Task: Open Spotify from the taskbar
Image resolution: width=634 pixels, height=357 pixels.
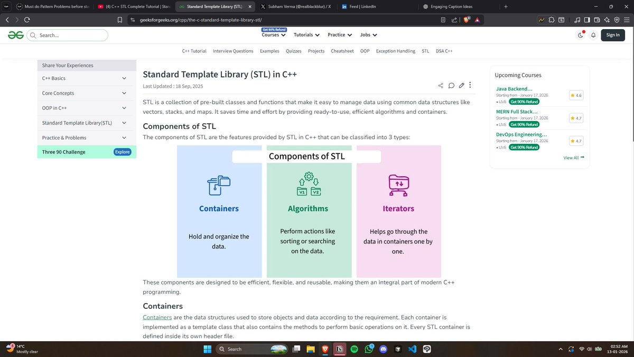Action: click(354, 349)
